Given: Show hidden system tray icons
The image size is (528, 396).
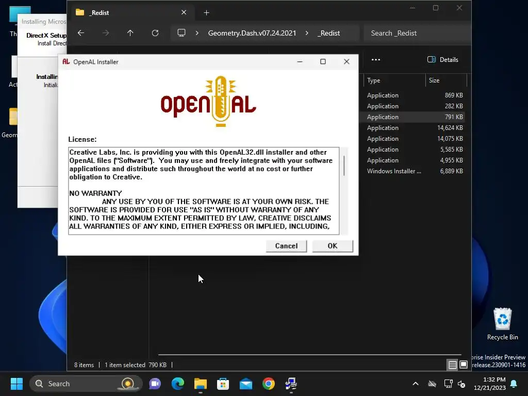Looking at the screenshot, I should pyautogui.click(x=416, y=384).
